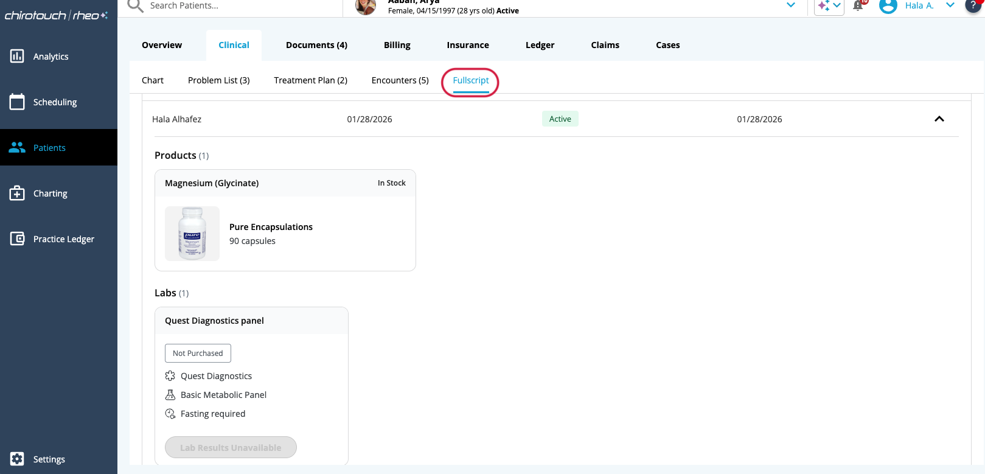Open the Hala A. account menu chevron
This screenshot has height=474, width=985.
tap(950, 5)
